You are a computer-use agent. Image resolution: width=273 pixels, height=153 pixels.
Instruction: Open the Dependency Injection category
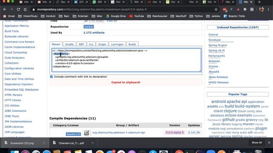(19, 84)
